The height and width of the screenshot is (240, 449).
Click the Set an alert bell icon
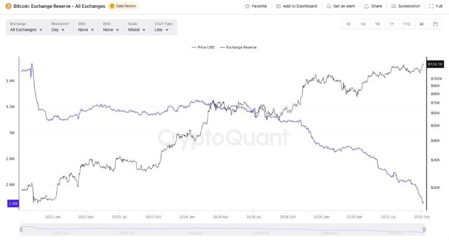click(x=328, y=6)
